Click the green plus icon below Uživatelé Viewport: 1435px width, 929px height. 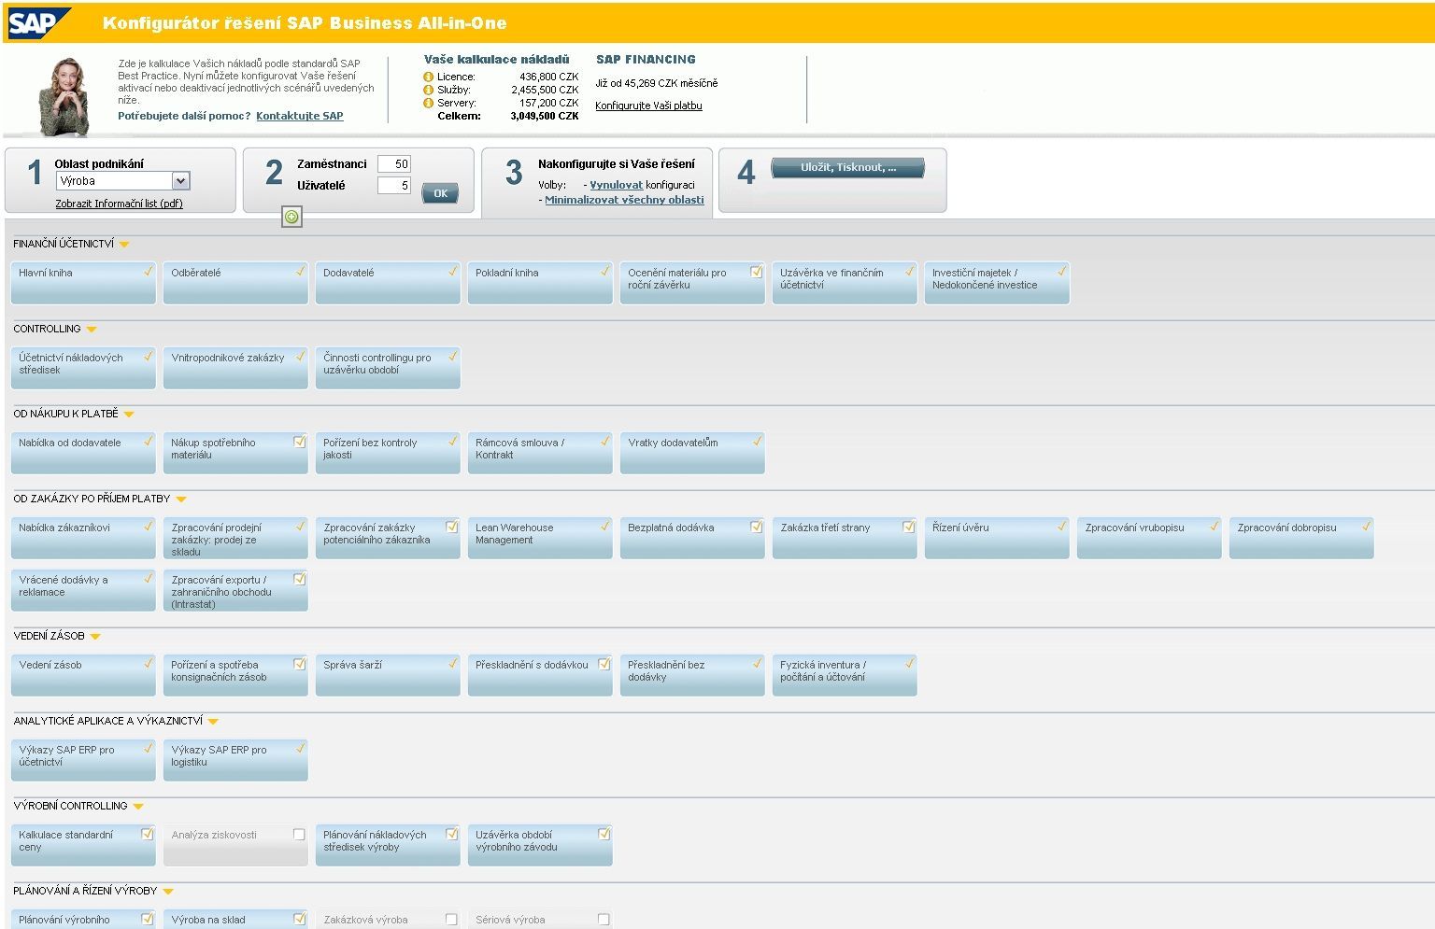[x=291, y=217]
